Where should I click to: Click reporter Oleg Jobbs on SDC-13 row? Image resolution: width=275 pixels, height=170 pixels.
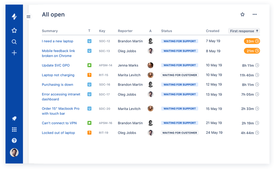click(x=127, y=51)
